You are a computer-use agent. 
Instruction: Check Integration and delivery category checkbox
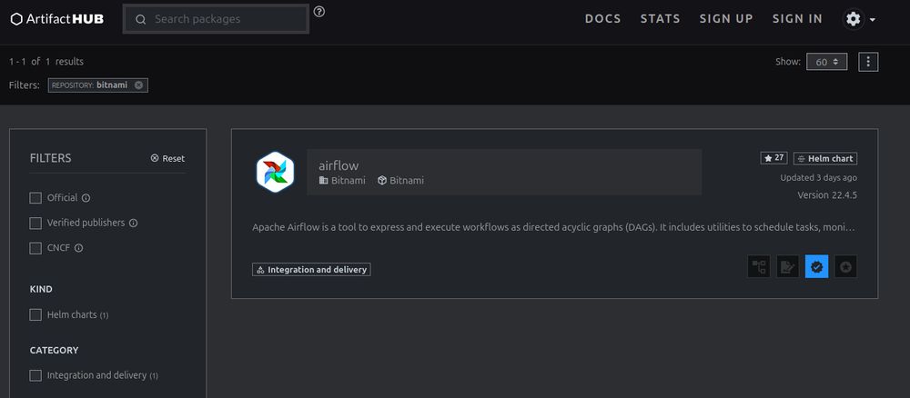[x=35, y=375]
